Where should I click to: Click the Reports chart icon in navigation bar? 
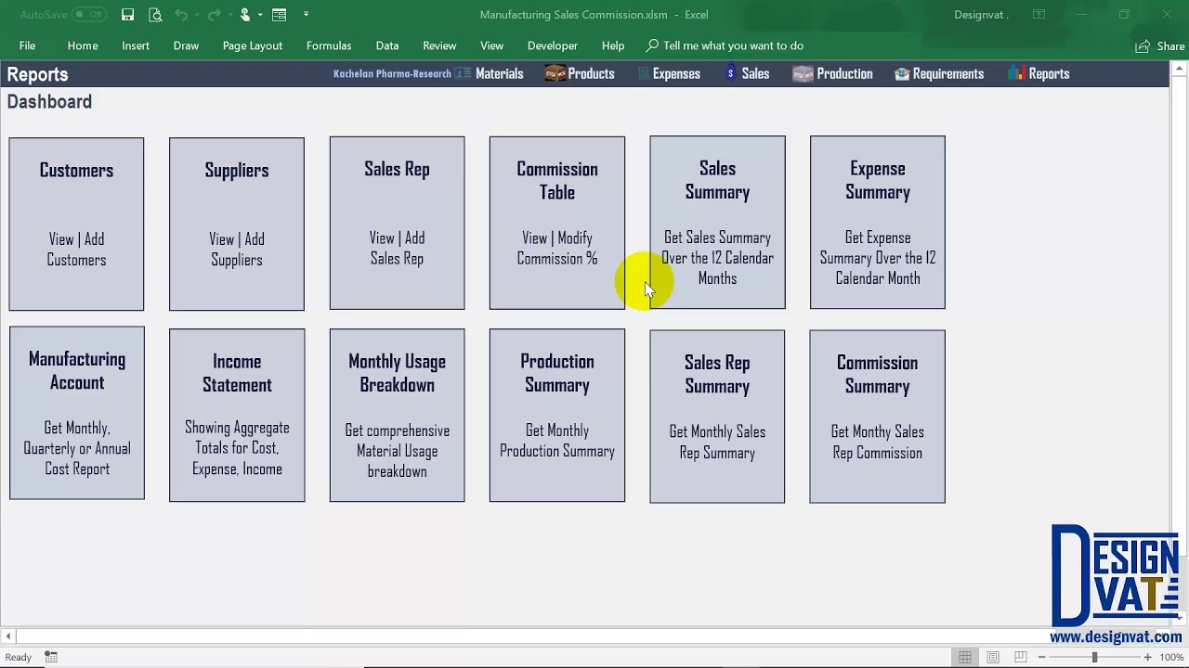[1017, 73]
